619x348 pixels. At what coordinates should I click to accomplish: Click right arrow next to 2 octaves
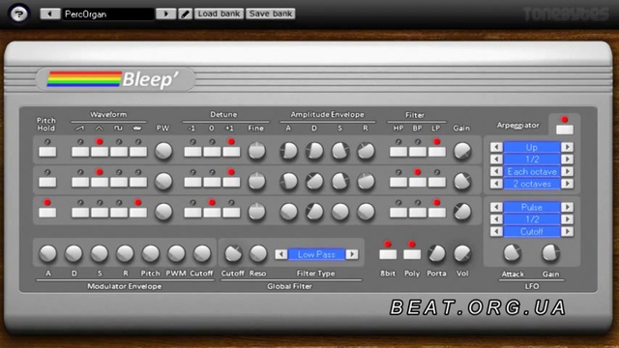click(568, 184)
